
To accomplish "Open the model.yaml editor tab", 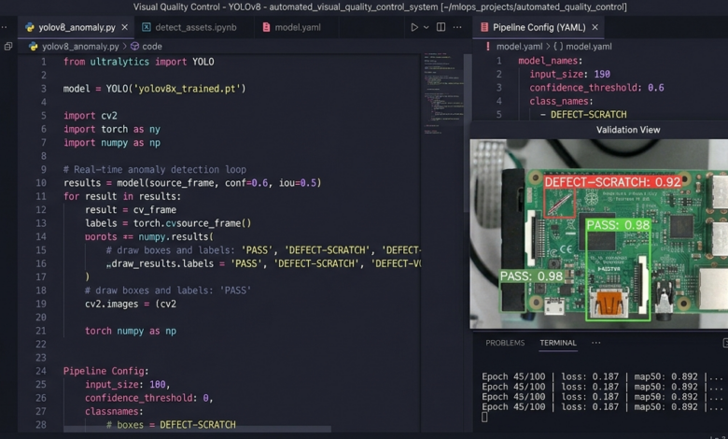I will click(x=297, y=27).
